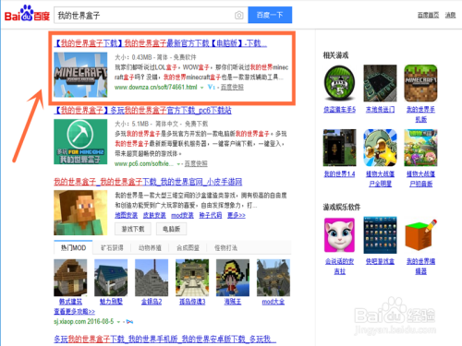Open the 金银岛2 link
Viewport: 462px width, 346px height.
[152, 302]
